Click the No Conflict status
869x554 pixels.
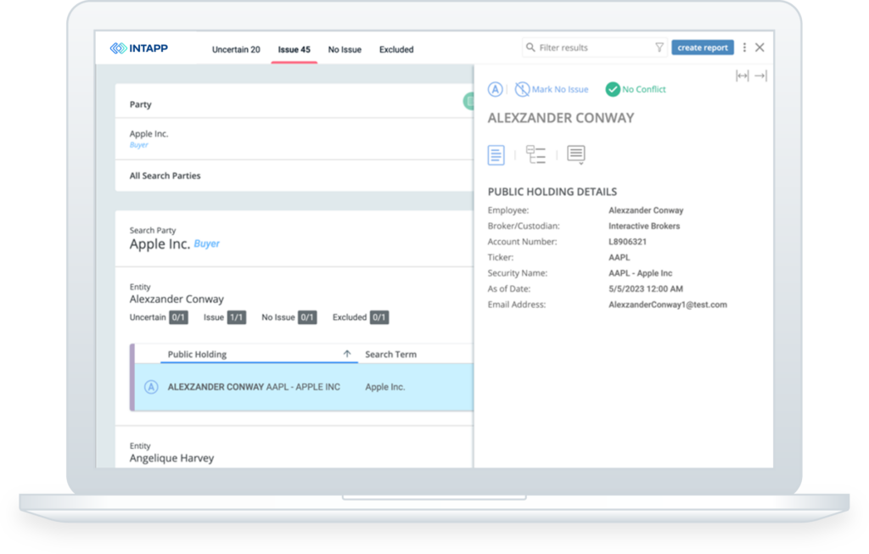pos(636,89)
